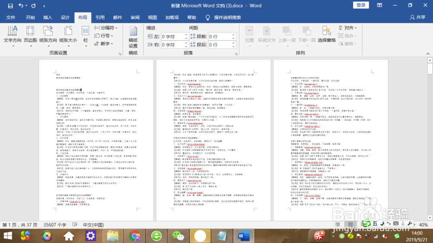Viewport: 433px width, 243px height.
Task: Switch to the 设计 tab
Action: pos(65,17)
